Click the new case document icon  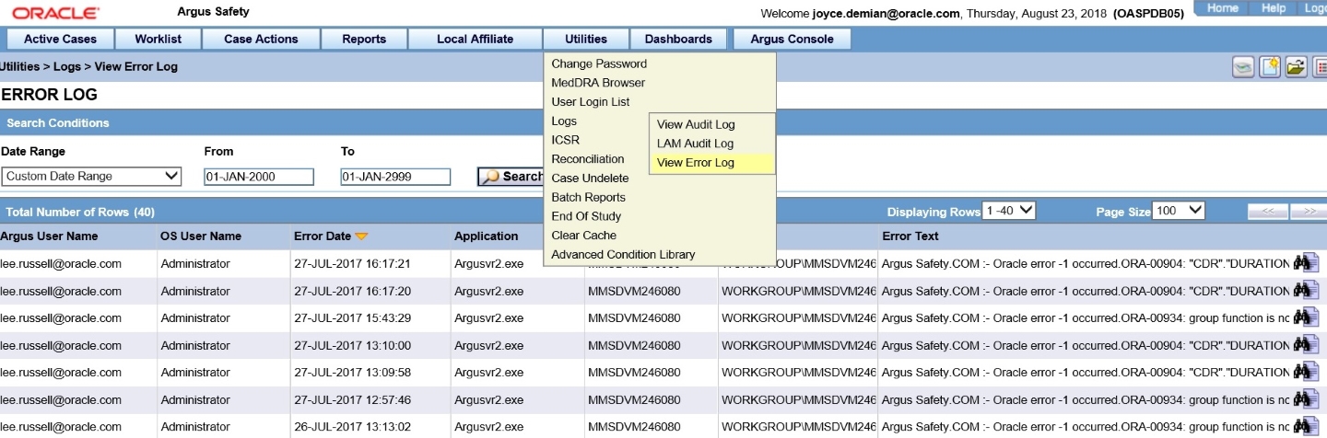tap(1270, 67)
